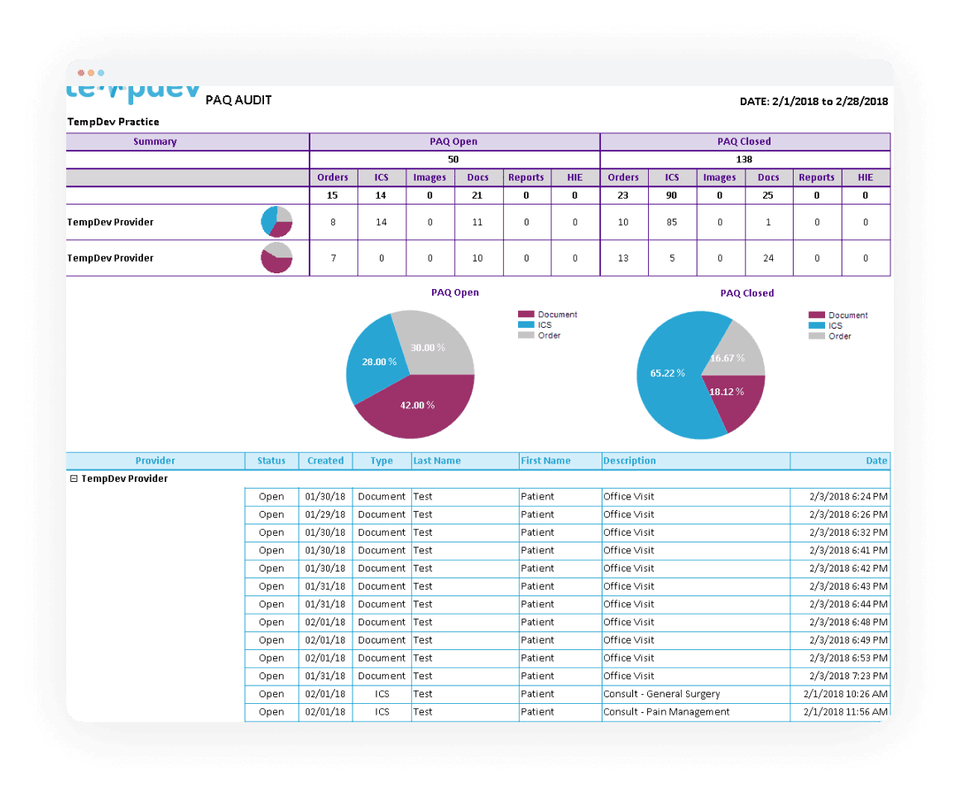This screenshot has width=960, height=795.
Task: Click the Order color swatch in PAQ Open legend
Action: click(526, 335)
